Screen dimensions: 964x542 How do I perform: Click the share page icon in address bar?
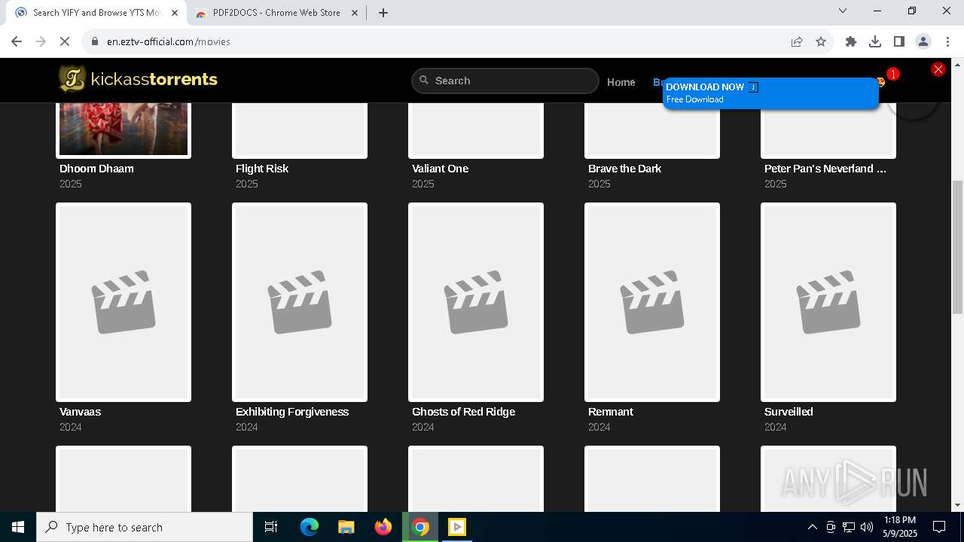[797, 41]
